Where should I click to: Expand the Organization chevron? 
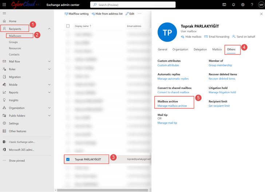49,108
